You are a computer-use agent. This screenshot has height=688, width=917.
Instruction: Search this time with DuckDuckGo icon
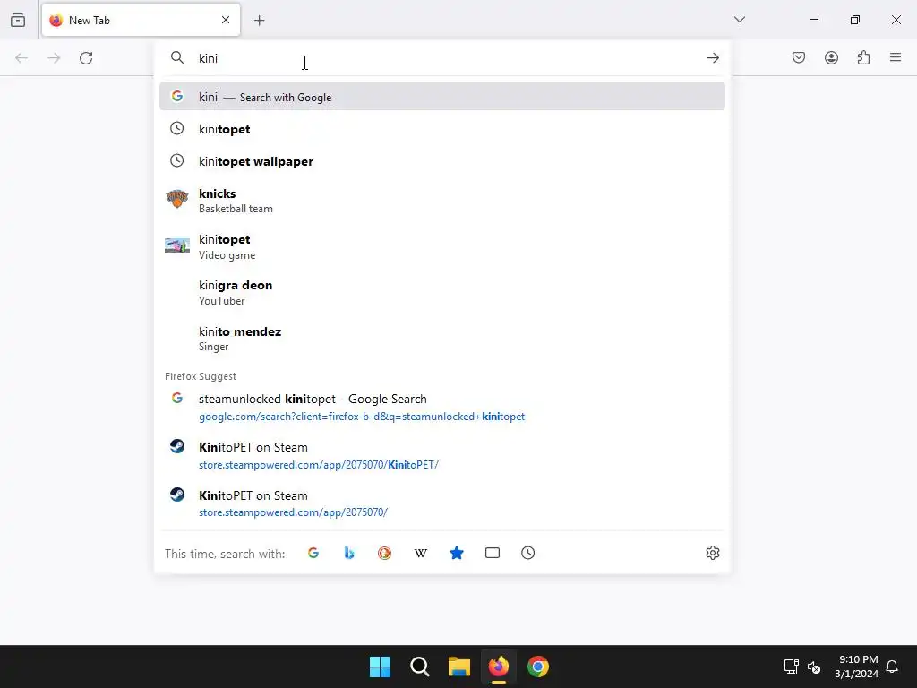pos(385,553)
